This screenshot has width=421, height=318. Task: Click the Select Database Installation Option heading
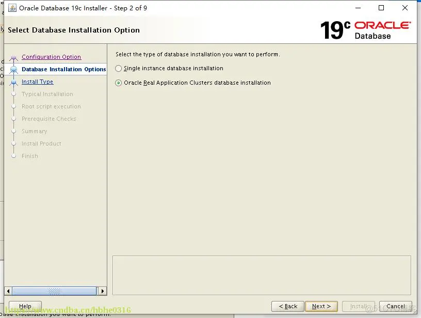pyautogui.click(x=74, y=30)
